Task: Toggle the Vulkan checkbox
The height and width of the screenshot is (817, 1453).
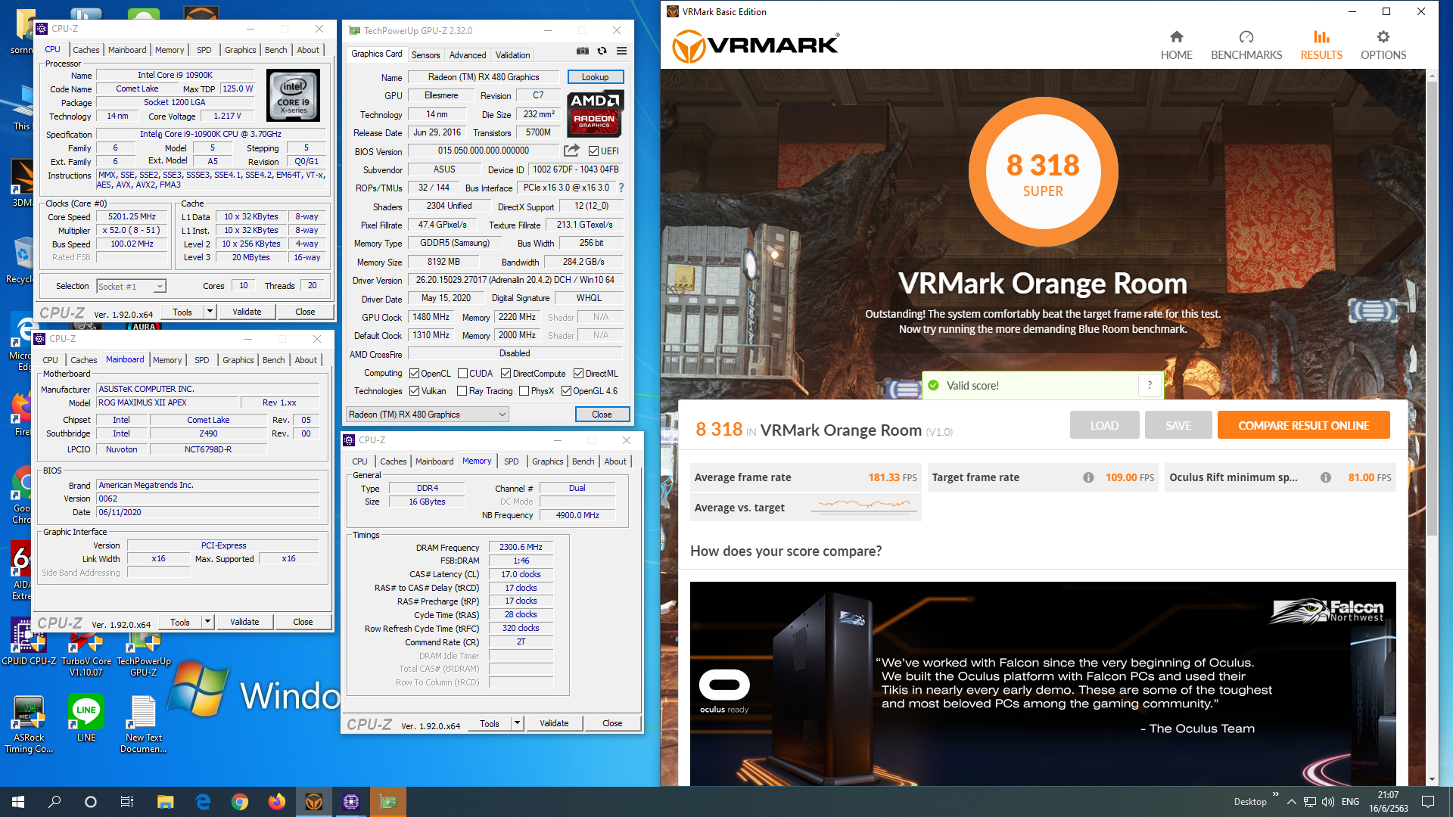Action: pyautogui.click(x=415, y=391)
